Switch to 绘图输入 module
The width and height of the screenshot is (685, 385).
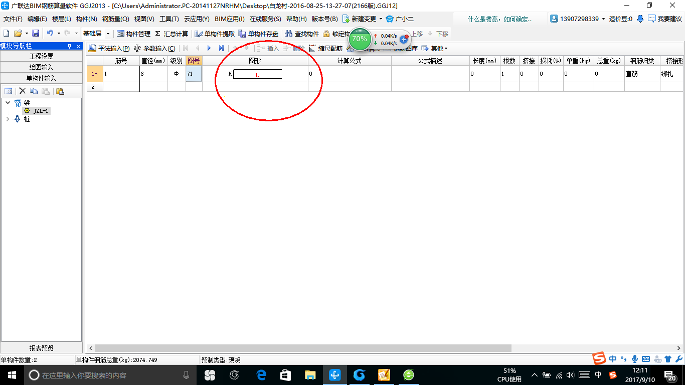[42, 67]
